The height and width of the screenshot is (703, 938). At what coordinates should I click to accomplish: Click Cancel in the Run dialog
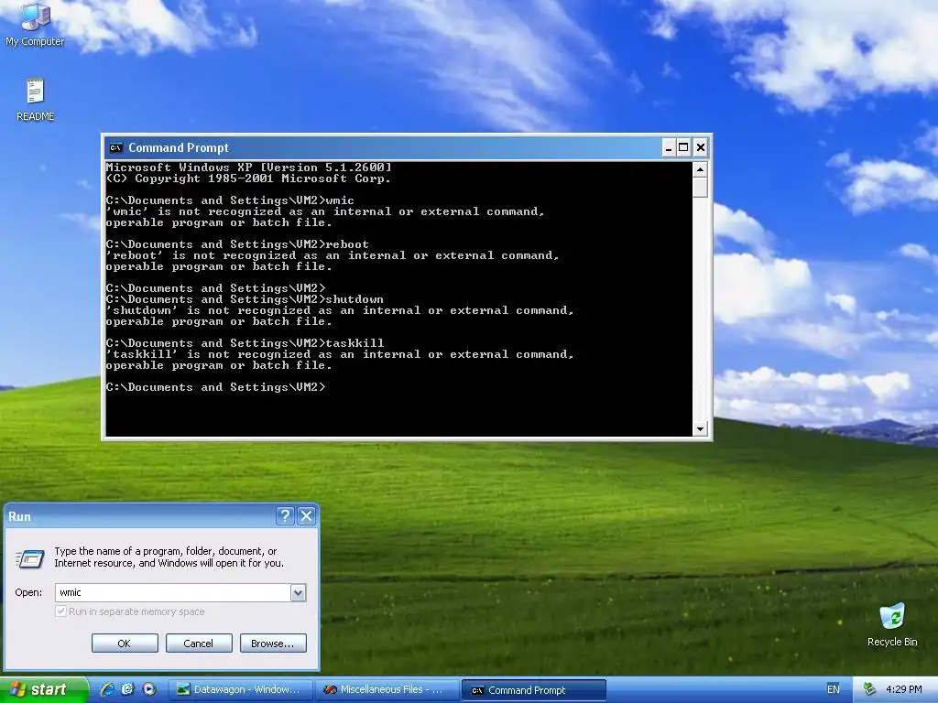pos(199,644)
